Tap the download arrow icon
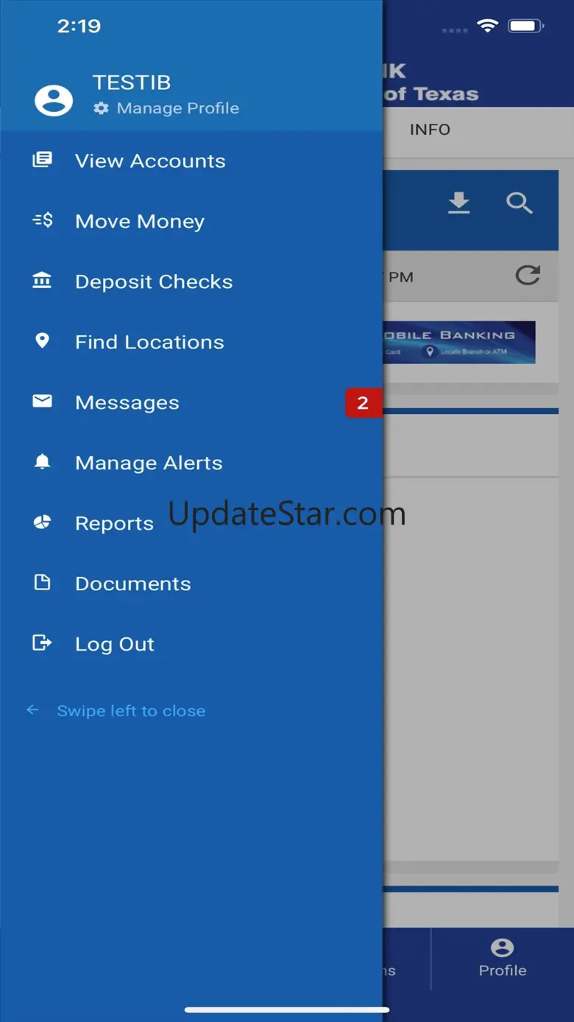 click(x=459, y=203)
